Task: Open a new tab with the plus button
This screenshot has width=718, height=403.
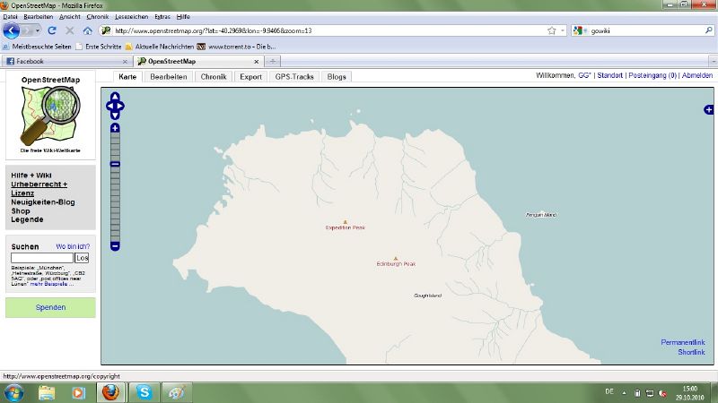Action: point(273,61)
